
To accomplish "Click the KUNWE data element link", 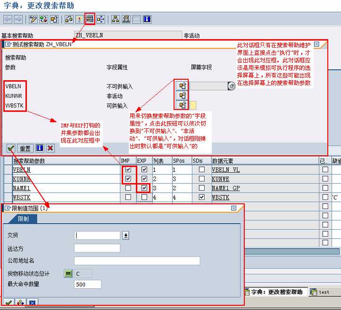I will 221,179.
